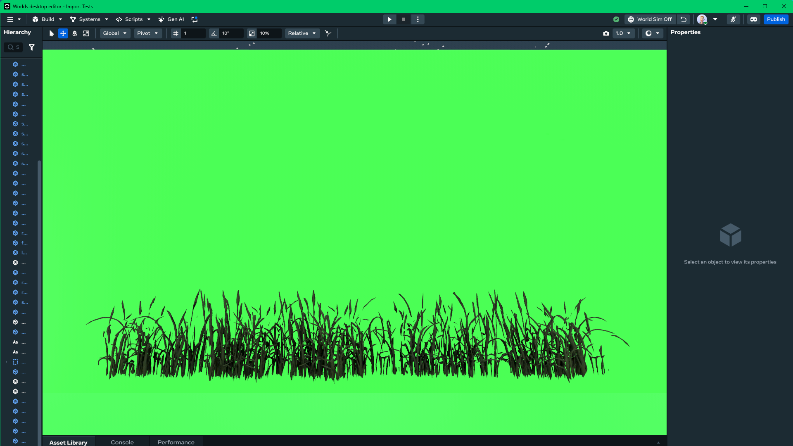Viewport: 793px width, 446px height.
Task: Open the Global coordinate space dropdown
Action: [x=115, y=33]
